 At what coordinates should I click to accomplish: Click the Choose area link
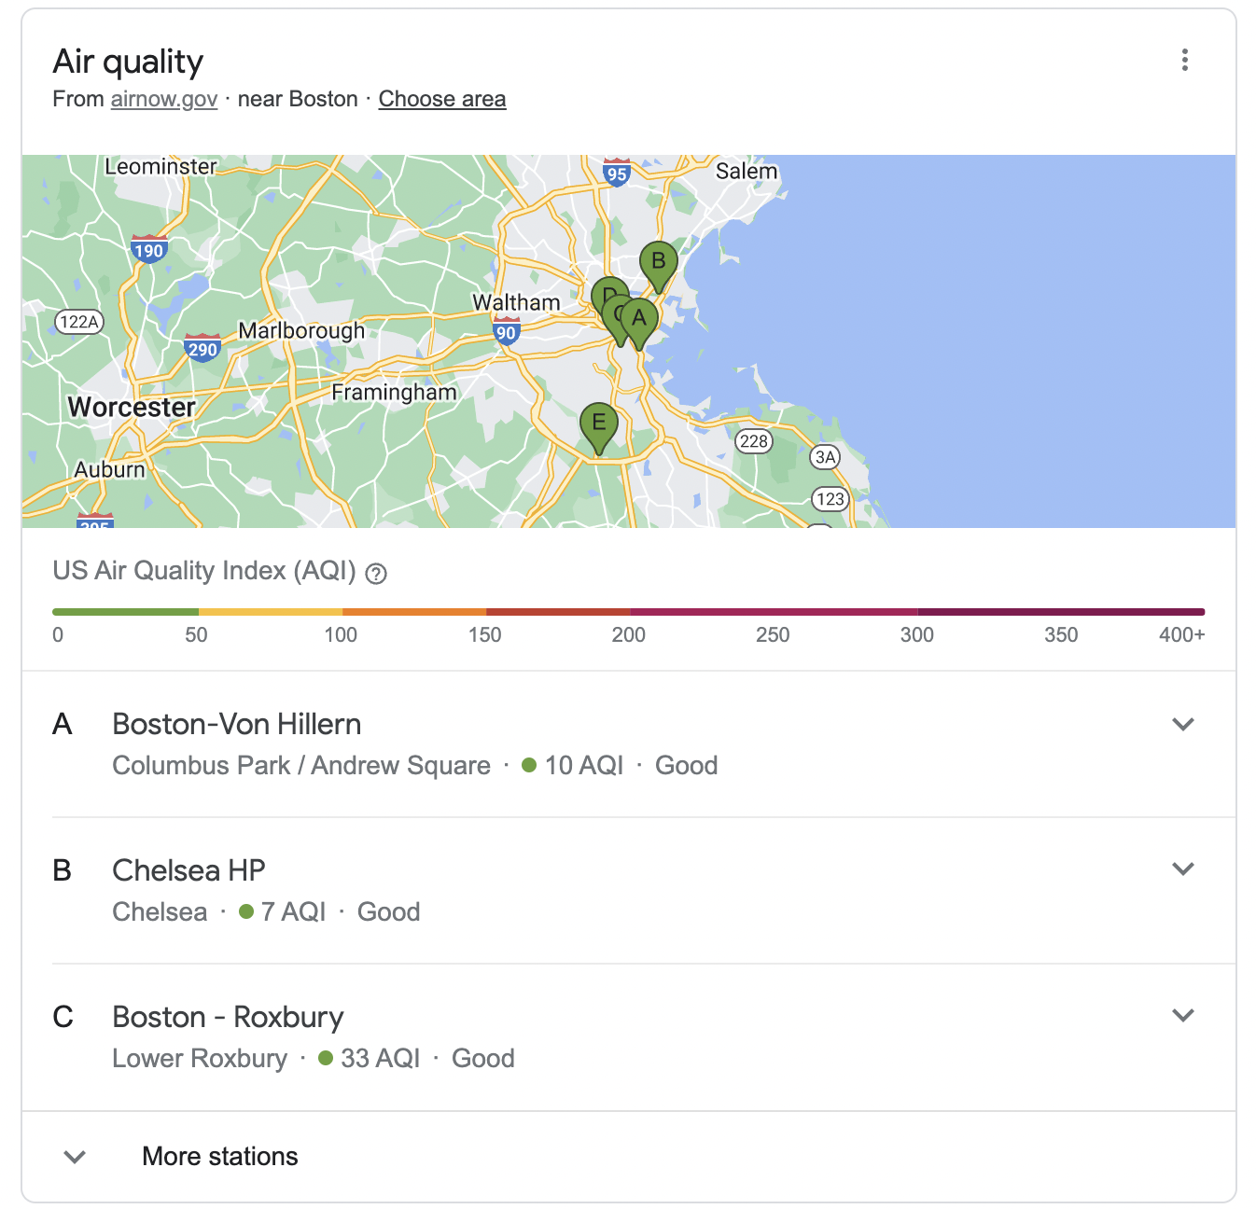click(x=442, y=99)
